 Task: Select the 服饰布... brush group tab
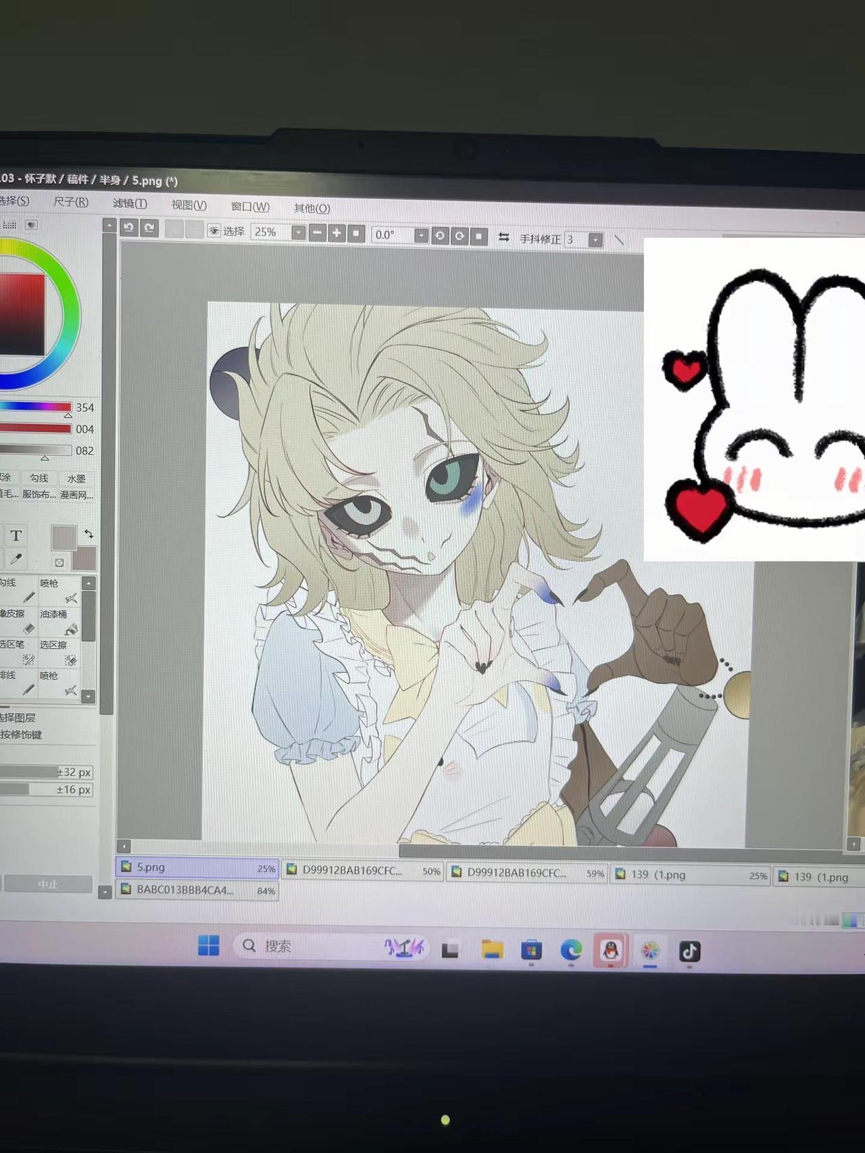coord(39,494)
